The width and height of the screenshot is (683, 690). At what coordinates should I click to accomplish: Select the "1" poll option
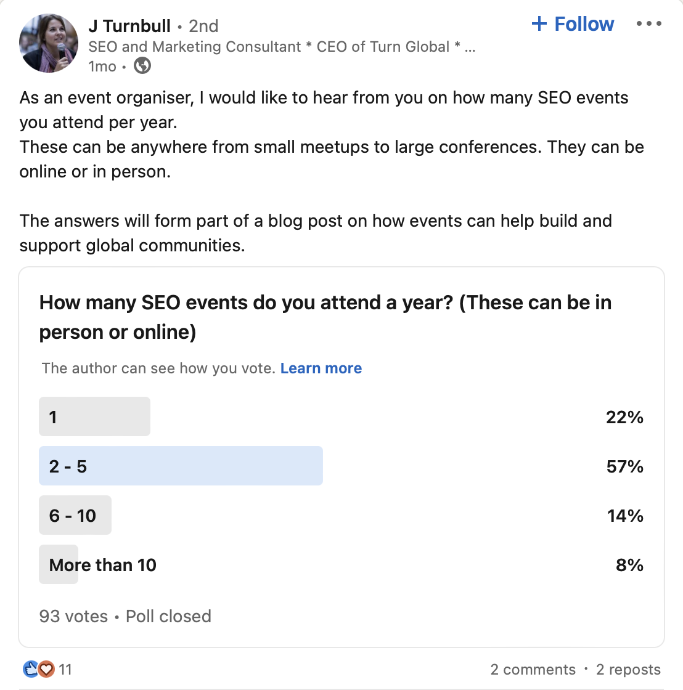click(x=94, y=416)
